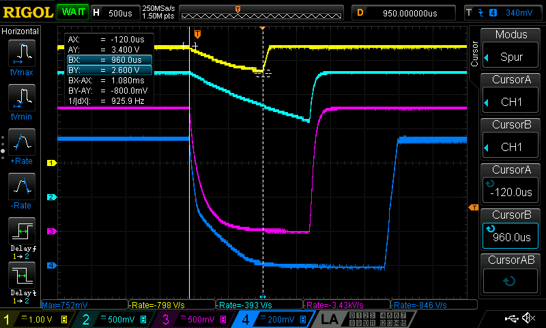The height and width of the screenshot is (328, 546).
Task: Toggle the sound speaker icon
Action: [x=529, y=318]
